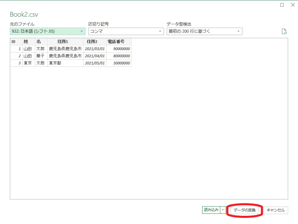Expand the 区切り記号 delimiter dropdown

126,31
